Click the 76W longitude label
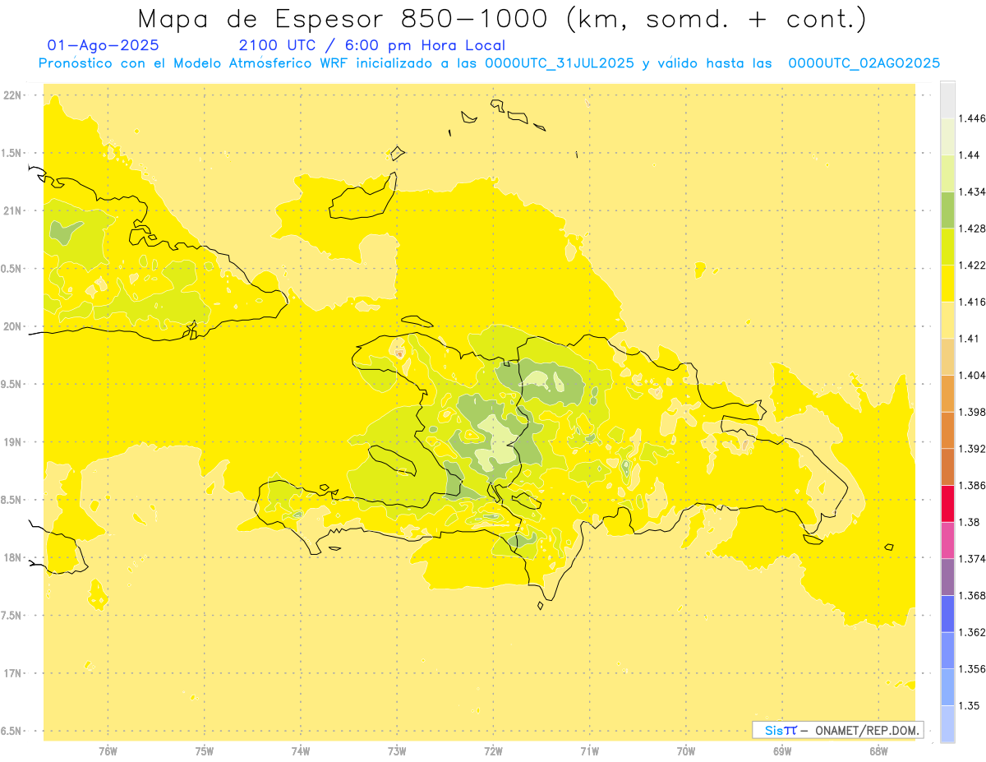The height and width of the screenshot is (762, 986). coord(108,750)
